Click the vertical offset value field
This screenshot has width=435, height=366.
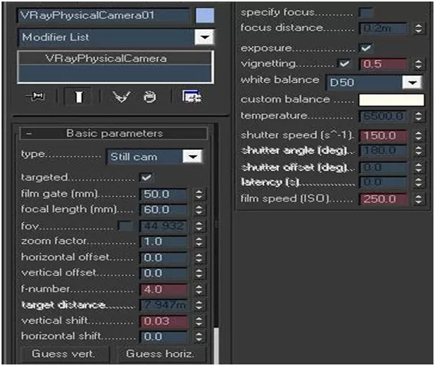(164, 273)
